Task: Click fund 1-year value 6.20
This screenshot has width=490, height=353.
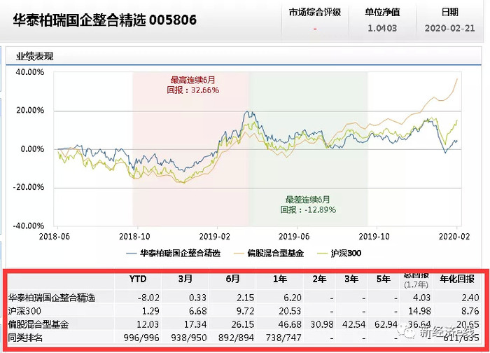Action: (x=293, y=298)
